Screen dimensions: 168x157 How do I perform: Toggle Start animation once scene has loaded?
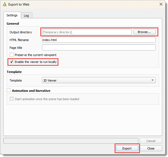click(12, 99)
